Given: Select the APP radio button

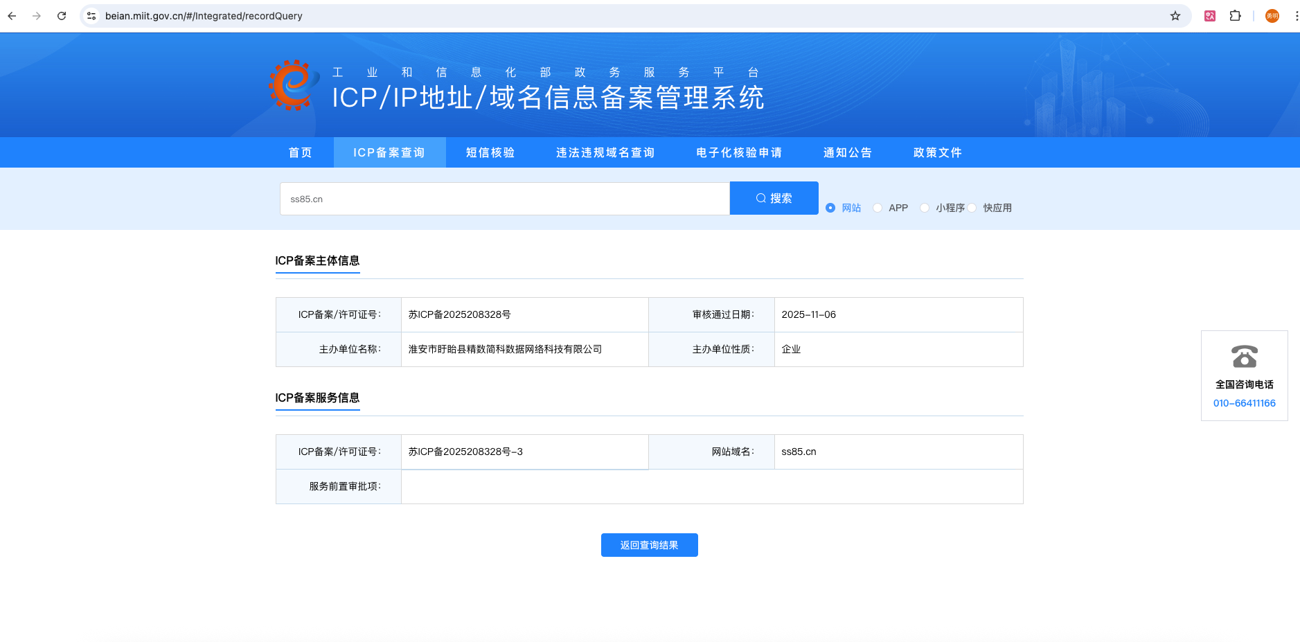Looking at the screenshot, I should 878,208.
